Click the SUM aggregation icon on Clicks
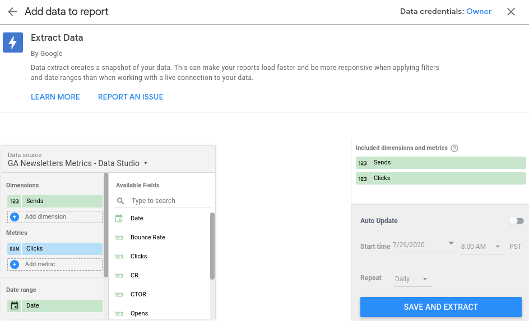This screenshot has width=529, height=321. coord(15,249)
